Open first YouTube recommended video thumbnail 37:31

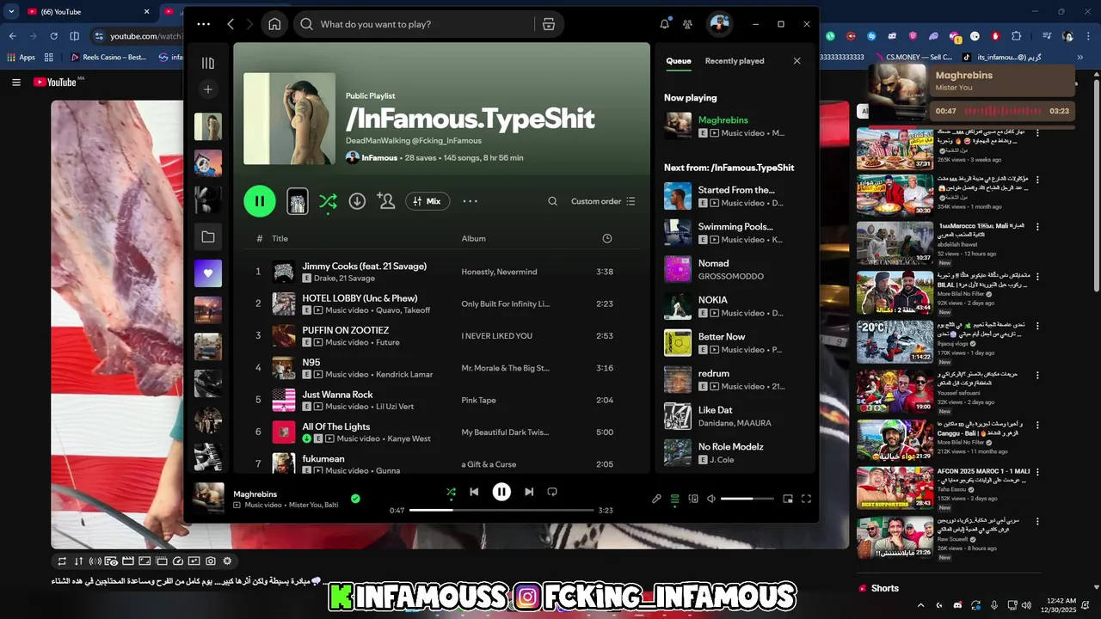(895, 149)
